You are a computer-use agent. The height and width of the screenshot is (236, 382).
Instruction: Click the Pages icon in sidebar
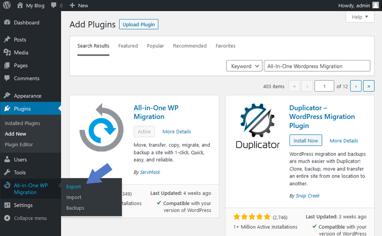click(x=7, y=65)
